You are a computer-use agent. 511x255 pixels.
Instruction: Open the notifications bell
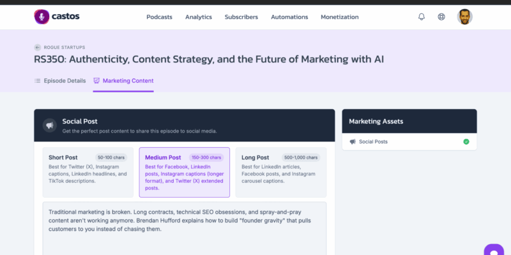[x=422, y=17]
